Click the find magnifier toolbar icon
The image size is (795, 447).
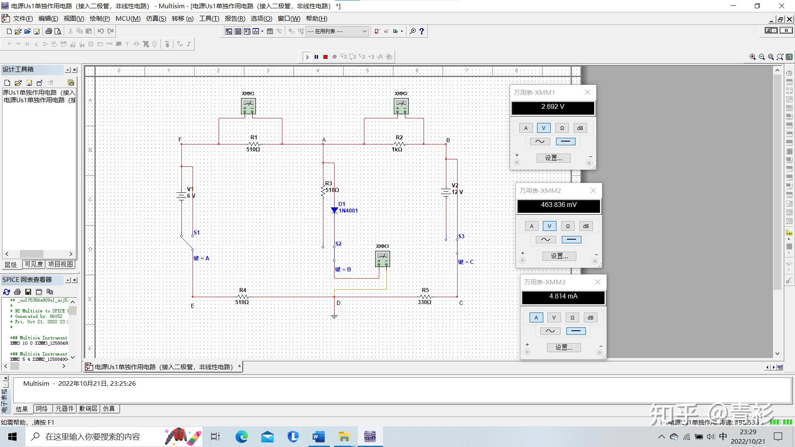412,31
